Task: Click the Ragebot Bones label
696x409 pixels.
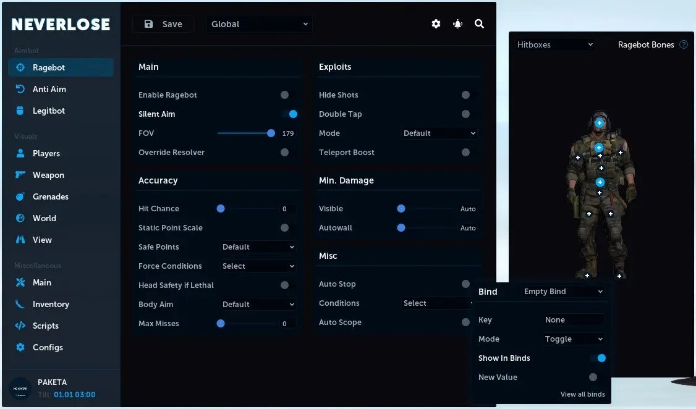Action: coord(646,44)
